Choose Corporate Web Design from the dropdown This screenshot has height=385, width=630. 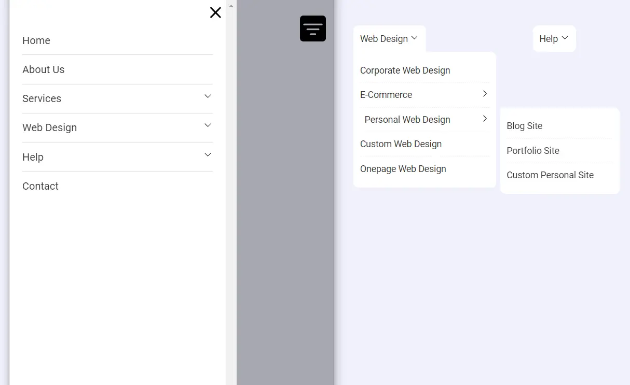click(x=405, y=70)
